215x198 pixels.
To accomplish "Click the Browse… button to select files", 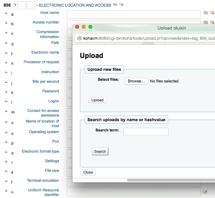I will 136,81.
